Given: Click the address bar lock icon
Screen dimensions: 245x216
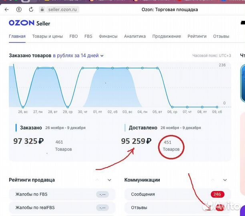Looking at the screenshot, I should click(42, 10).
